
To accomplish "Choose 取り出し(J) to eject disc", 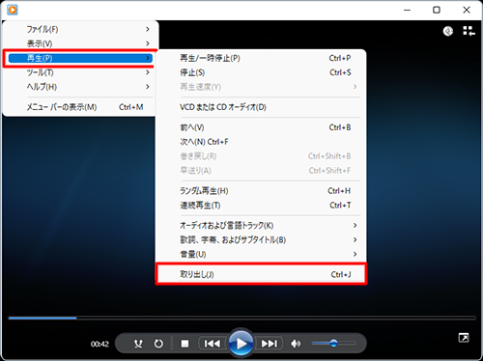I will [x=261, y=274].
